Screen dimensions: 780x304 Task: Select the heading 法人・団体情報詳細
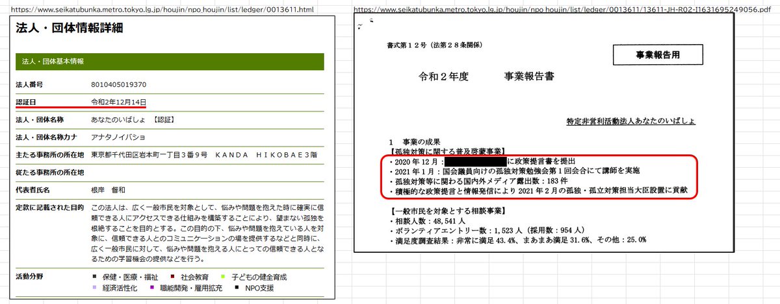point(69,28)
